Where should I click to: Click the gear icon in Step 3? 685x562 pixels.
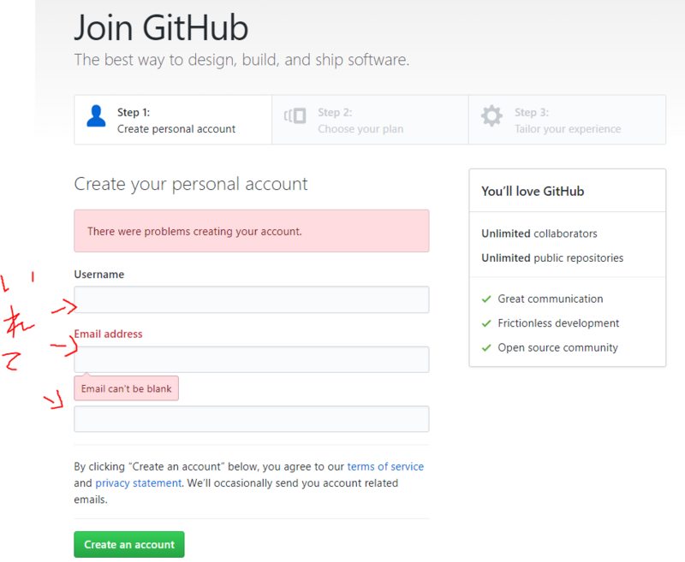point(491,116)
